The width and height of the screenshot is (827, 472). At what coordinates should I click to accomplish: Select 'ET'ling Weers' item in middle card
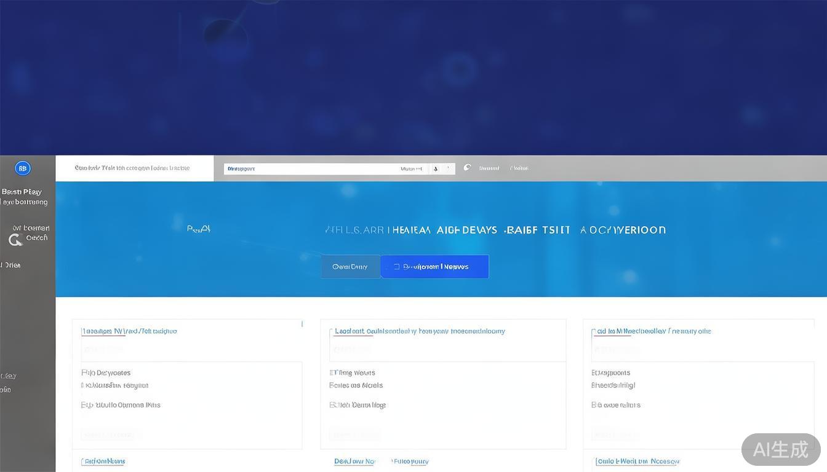coord(353,372)
